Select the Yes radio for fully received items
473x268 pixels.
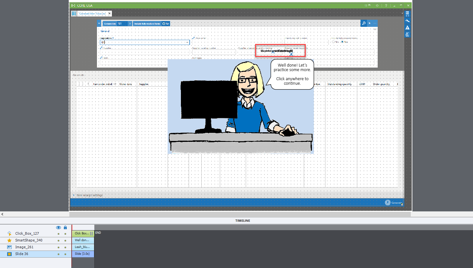coord(333,42)
